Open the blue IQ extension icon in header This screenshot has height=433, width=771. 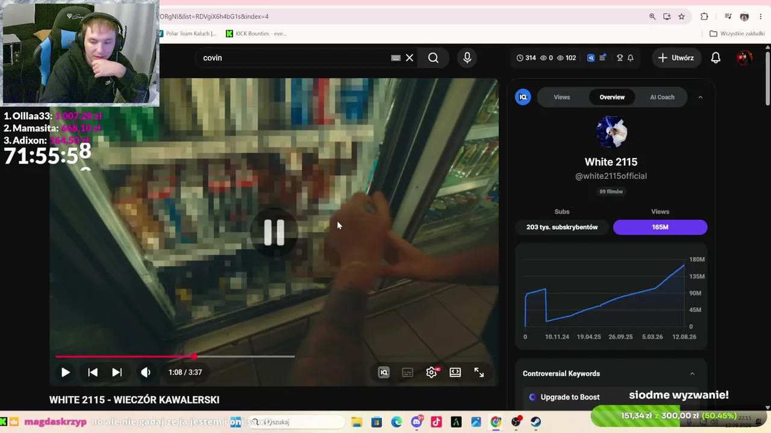(x=591, y=58)
